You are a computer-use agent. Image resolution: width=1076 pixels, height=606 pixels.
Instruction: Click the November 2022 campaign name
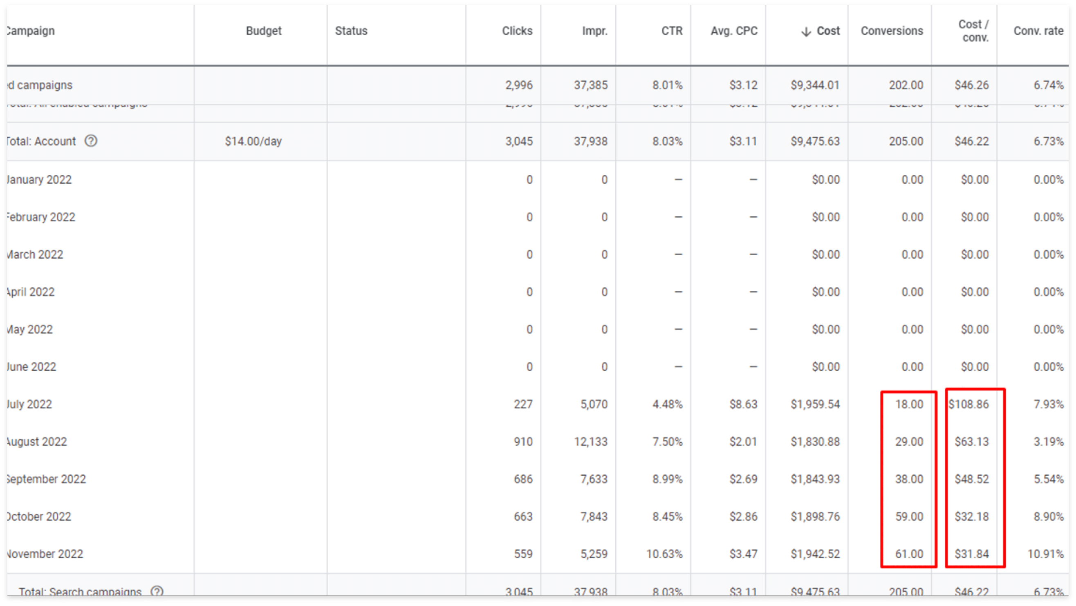[45, 554]
